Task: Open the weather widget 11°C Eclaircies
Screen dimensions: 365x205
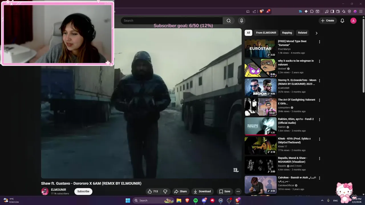Action: [x=11, y=200]
